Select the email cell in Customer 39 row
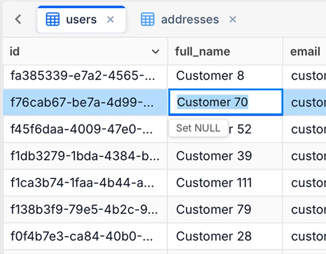Screen dimensions: 326x254 305,156
